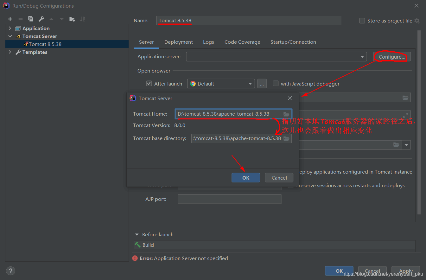This screenshot has width=426, height=280.
Task: Select Application tree item label
Action: pos(36,28)
